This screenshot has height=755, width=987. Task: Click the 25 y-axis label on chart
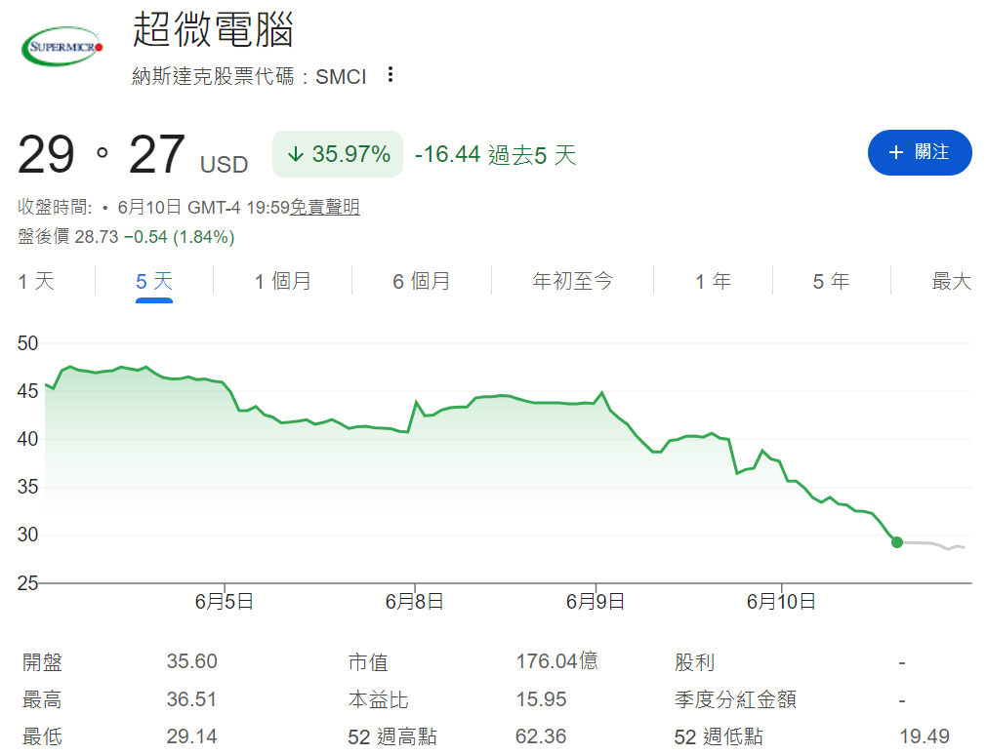[x=27, y=583]
